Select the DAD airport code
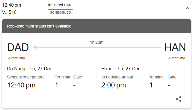 (x=18, y=47)
